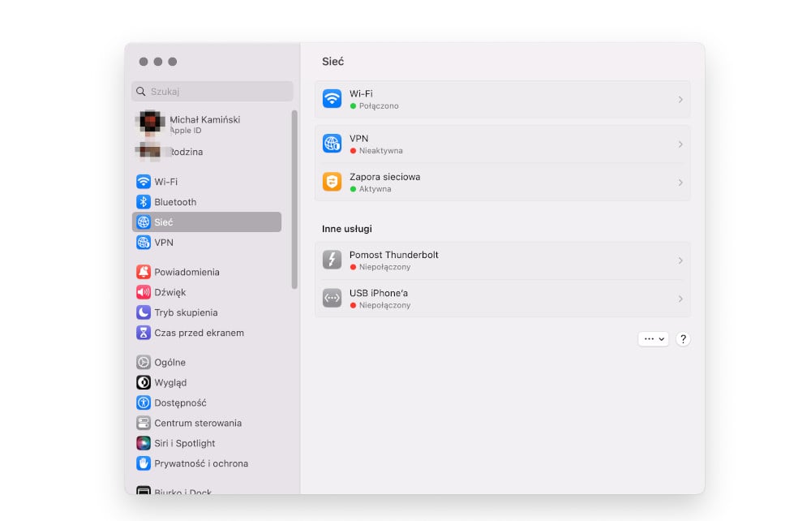Screen dimensions: 811x521
Task: Click the Szukaj search field
Action: point(212,92)
